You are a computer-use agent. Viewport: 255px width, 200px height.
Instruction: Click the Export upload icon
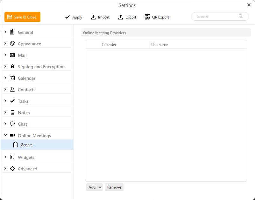point(121,17)
